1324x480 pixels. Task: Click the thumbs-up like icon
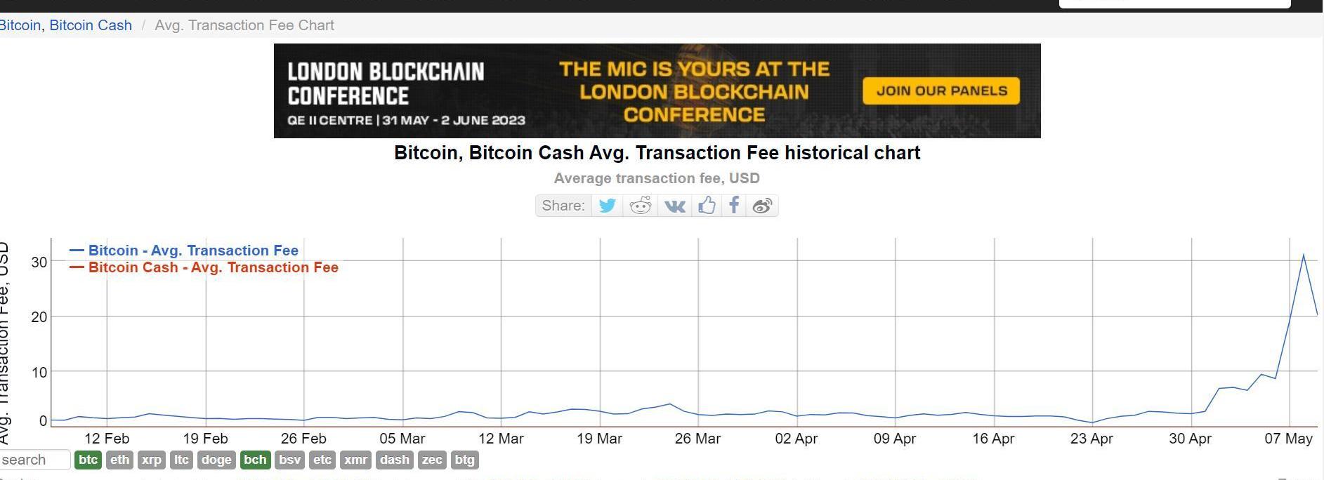(x=707, y=206)
